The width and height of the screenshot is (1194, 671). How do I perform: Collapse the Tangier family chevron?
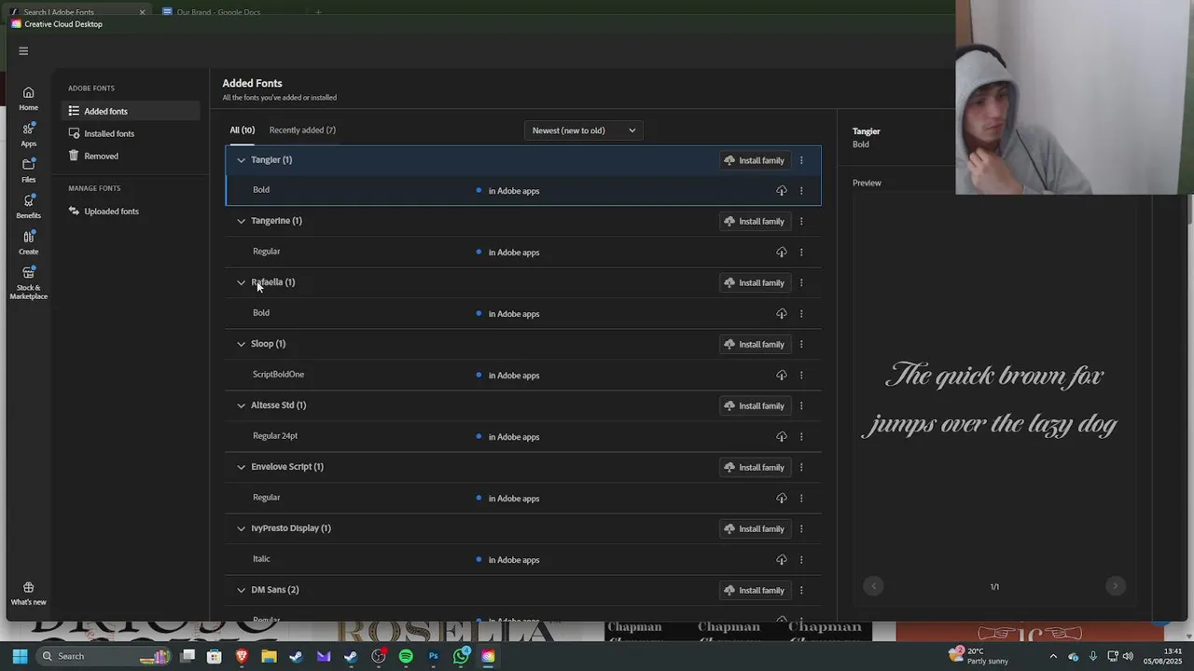(241, 160)
